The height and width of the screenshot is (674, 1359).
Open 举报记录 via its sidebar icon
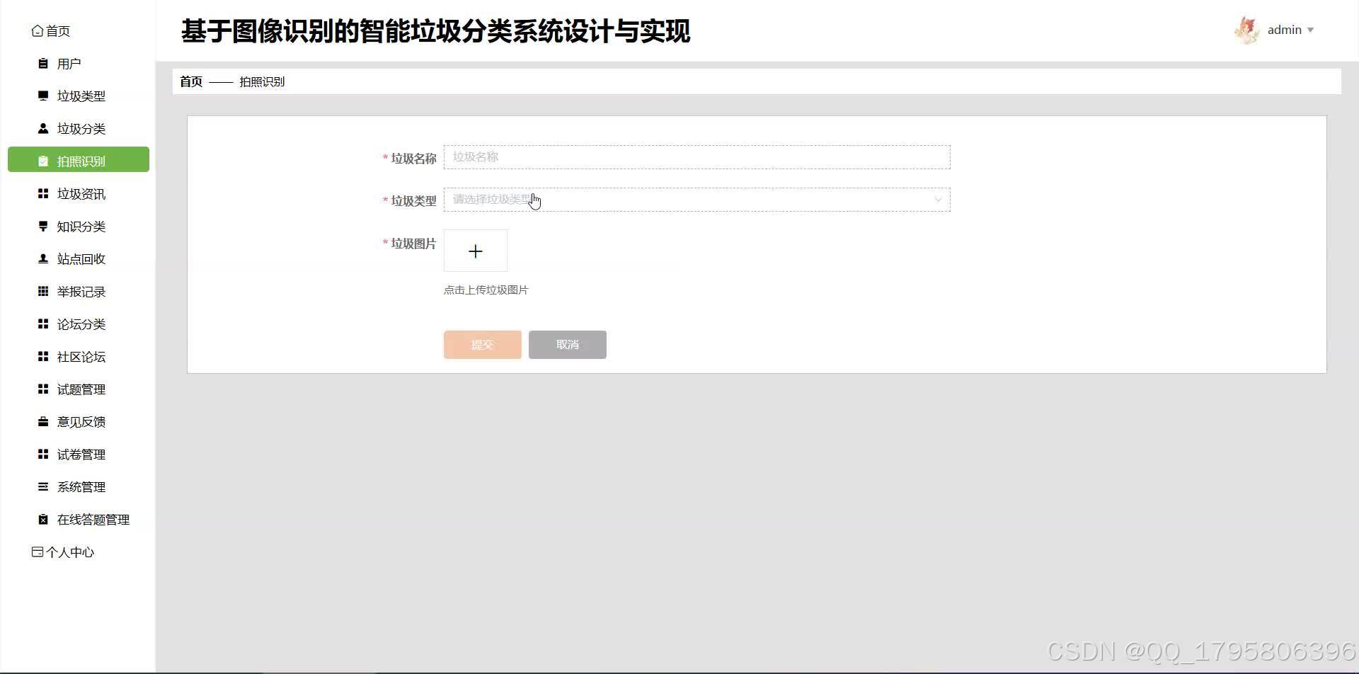click(x=42, y=291)
